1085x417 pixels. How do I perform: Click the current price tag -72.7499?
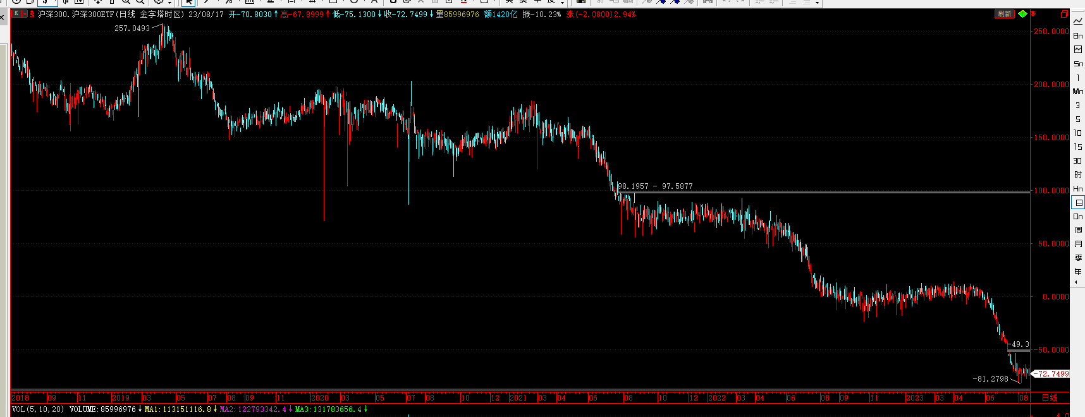[x=1051, y=373]
